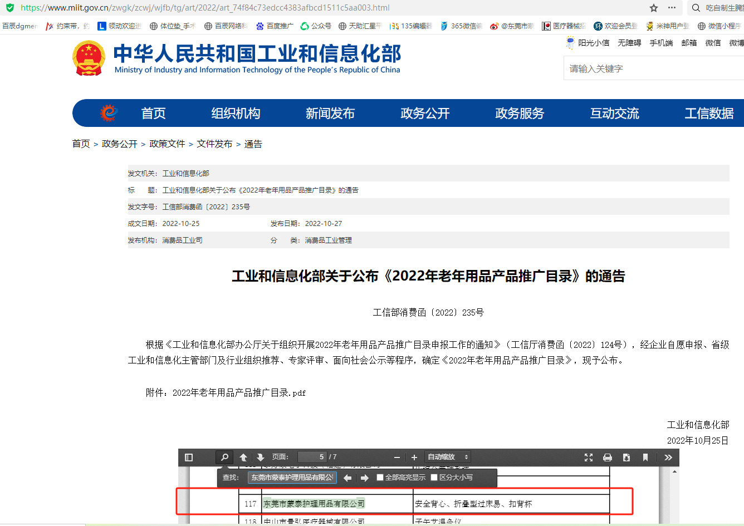Print the PDF using the printer icon

pyautogui.click(x=608, y=458)
